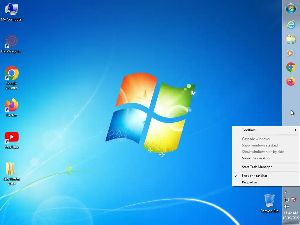
Task: Select the DataWagon desktop shortcut
Action: tap(11, 44)
